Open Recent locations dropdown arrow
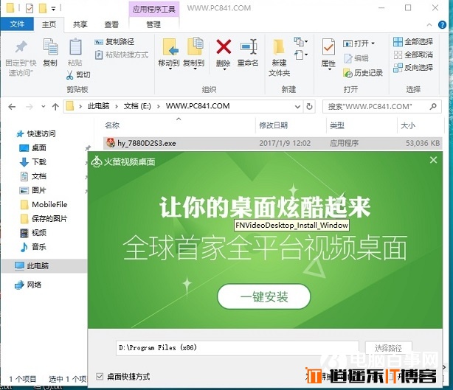Image resolution: width=453 pixels, height=390 pixels. pyautogui.click(x=44, y=106)
